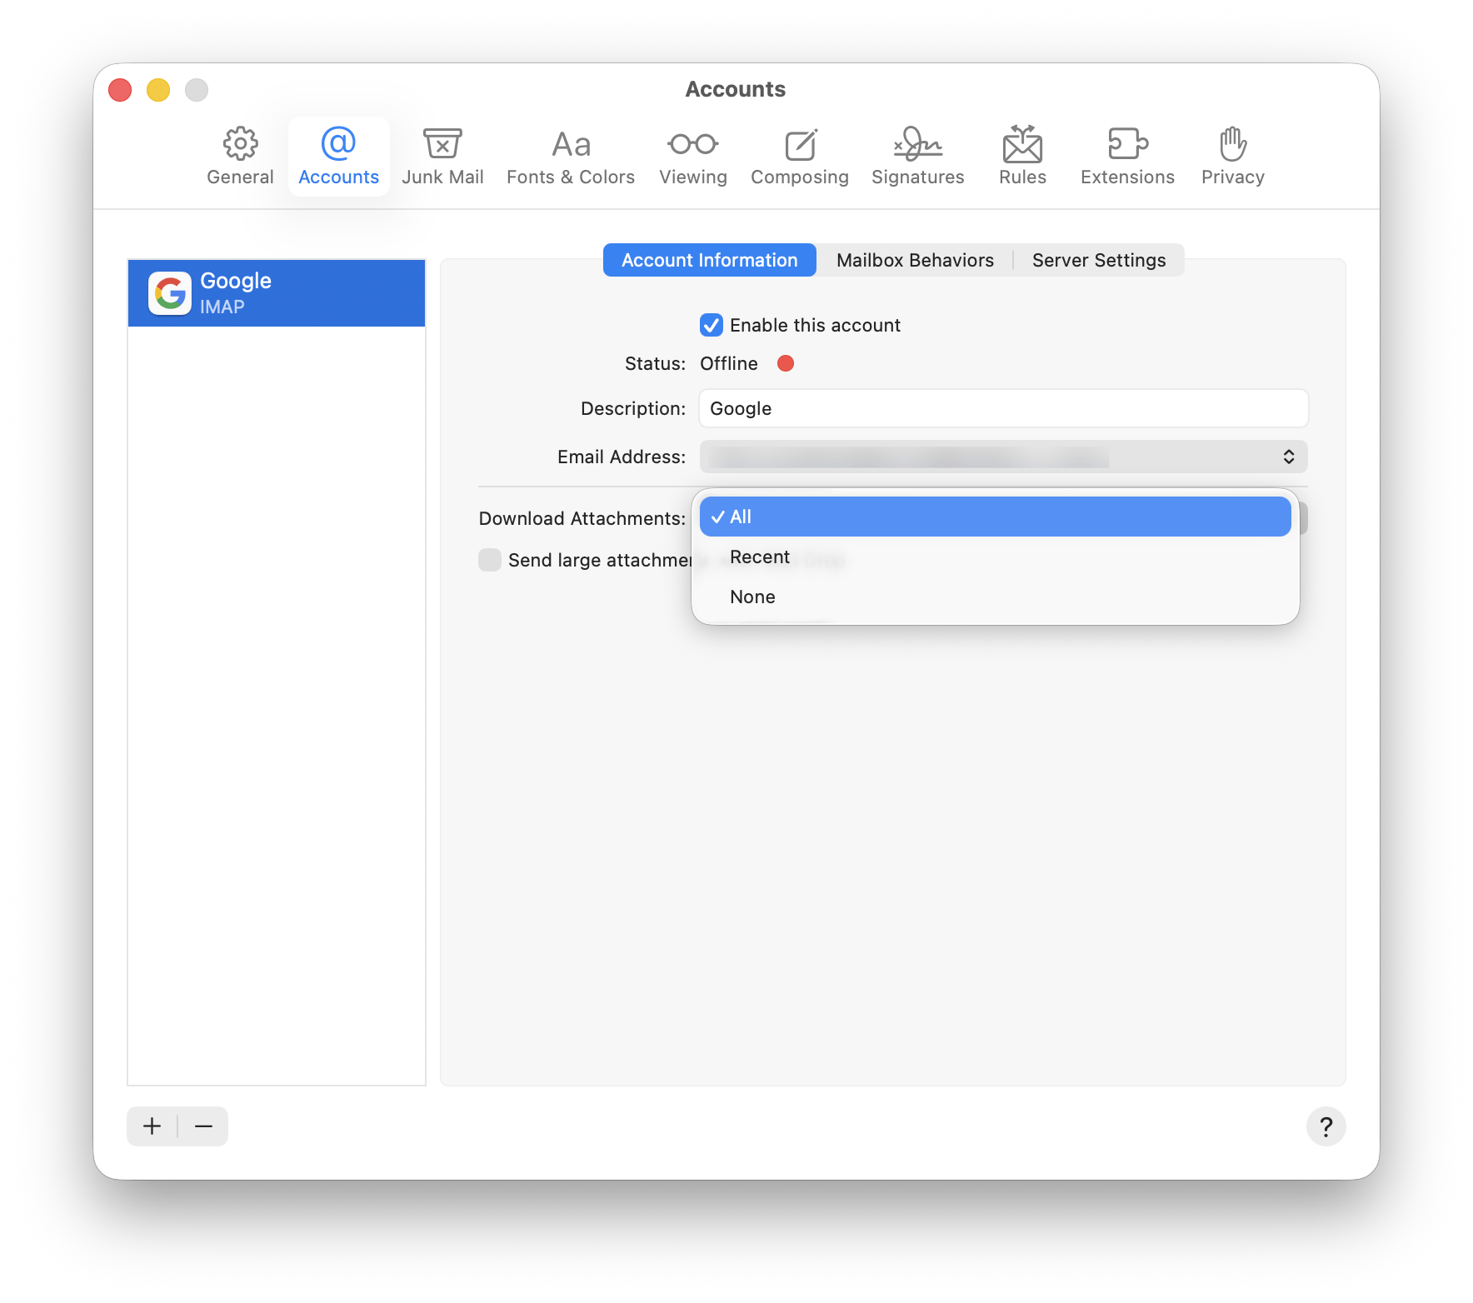Choose None for Download Attachments
This screenshot has height=1303, width=1473.
(752, 597)
